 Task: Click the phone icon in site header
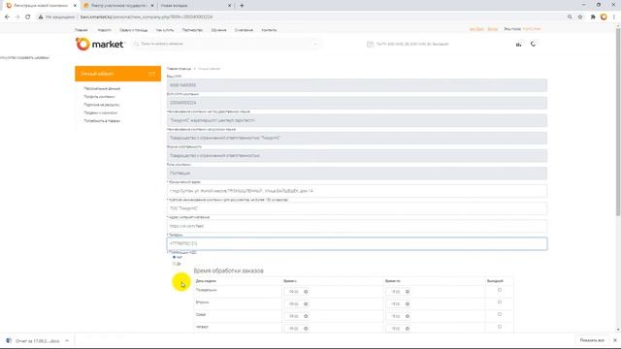(x=533, y=44)
